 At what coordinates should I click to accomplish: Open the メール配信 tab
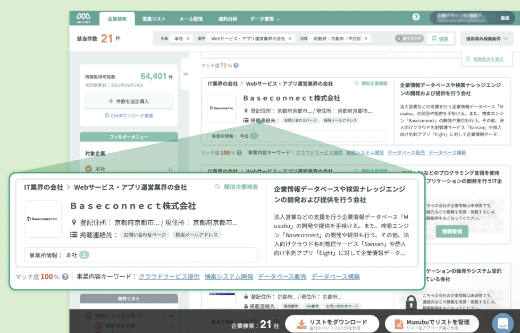[x=190, y=19]
